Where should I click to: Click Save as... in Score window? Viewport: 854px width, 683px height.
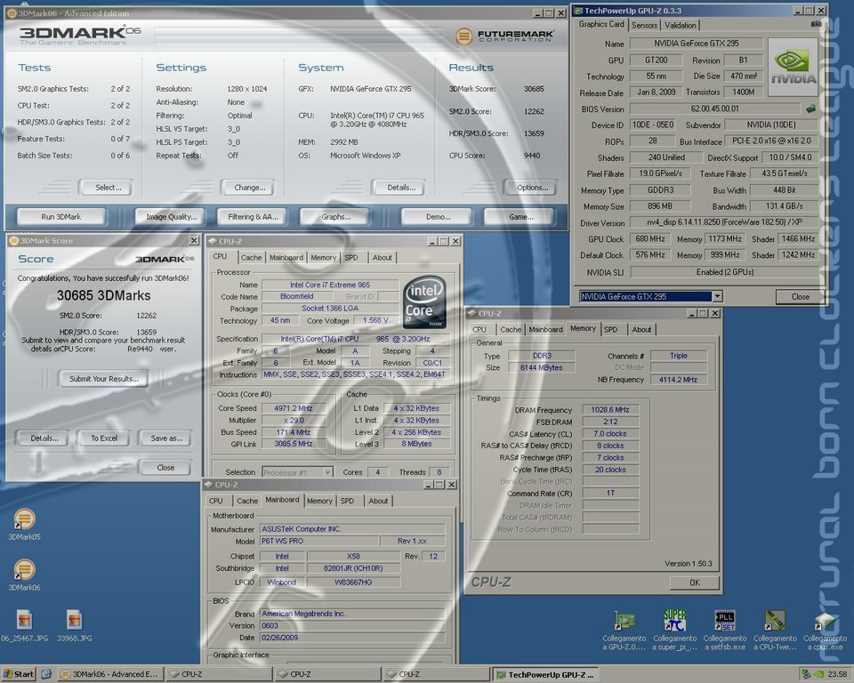point(166,438)
